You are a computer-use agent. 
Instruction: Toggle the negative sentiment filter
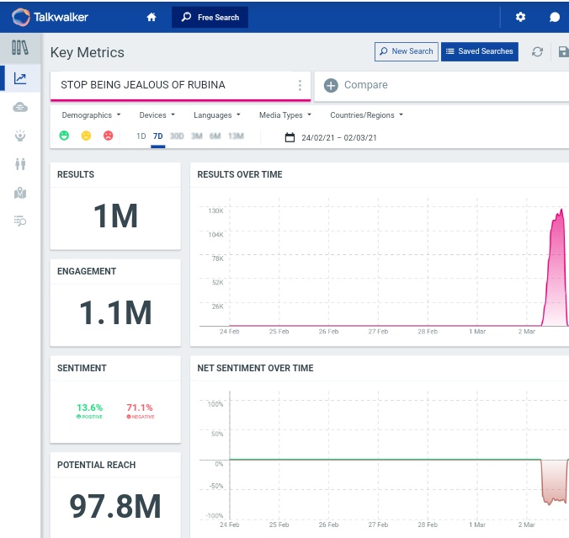point(108,136)
